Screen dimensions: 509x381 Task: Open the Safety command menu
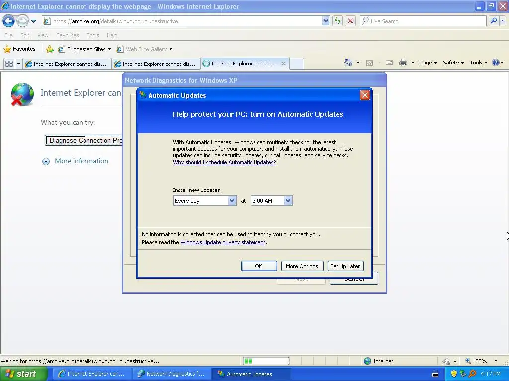point(453,63)
